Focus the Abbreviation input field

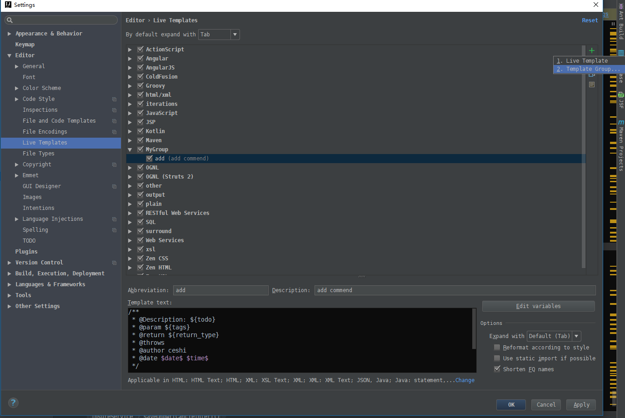221,290
